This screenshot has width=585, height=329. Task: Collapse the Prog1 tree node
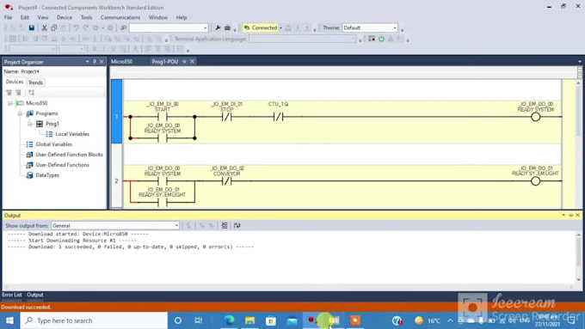[x=30, y=124]
